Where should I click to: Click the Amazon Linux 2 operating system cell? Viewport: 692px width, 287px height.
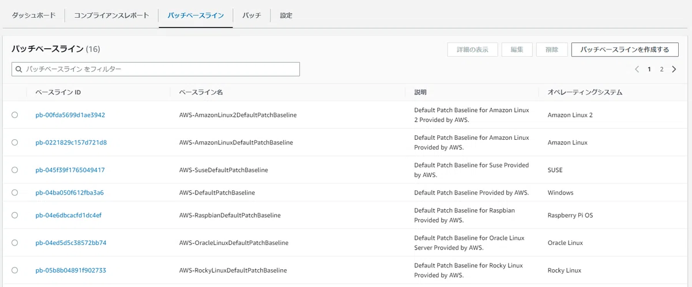click(x=570, y=115)
